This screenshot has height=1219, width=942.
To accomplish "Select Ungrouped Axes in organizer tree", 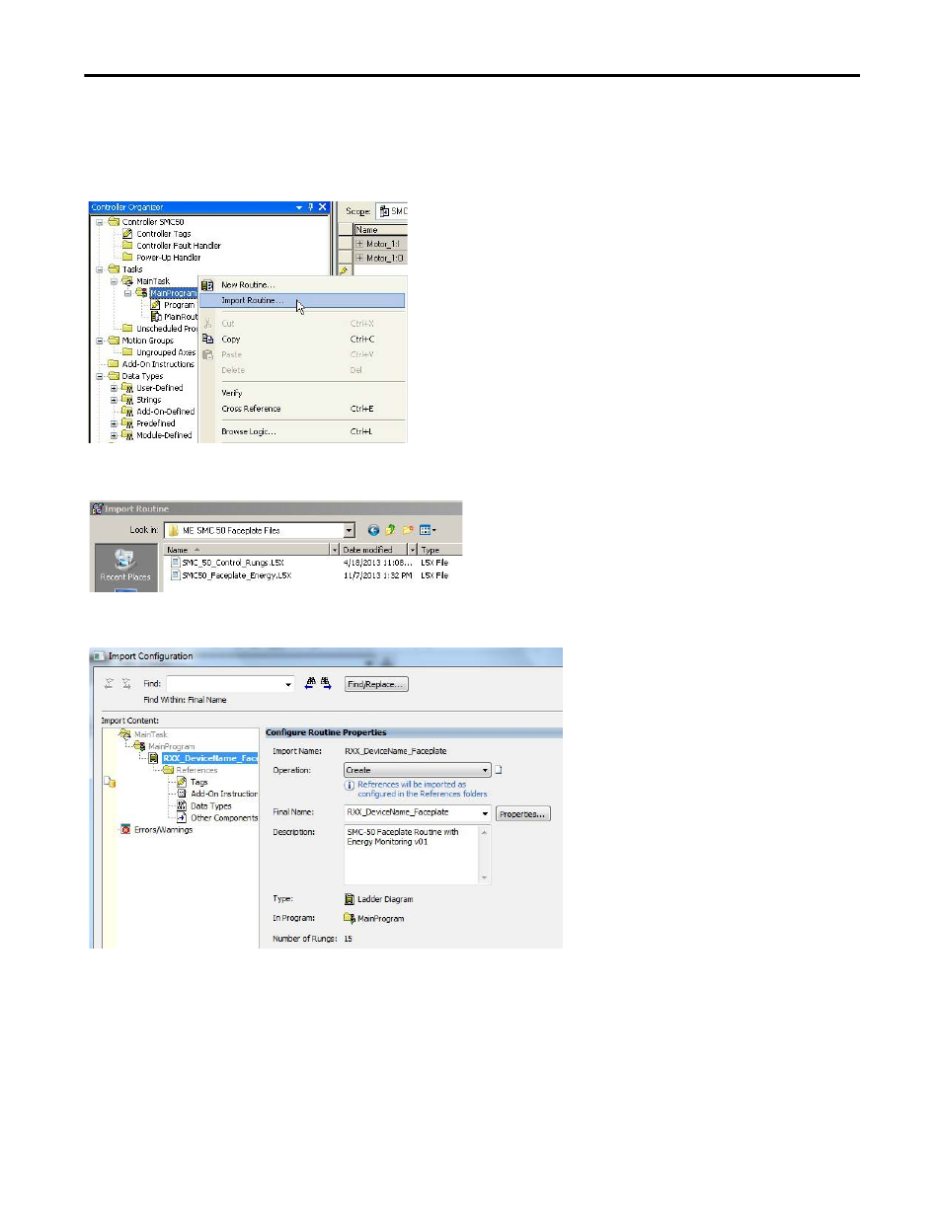I will click(166, 352).
